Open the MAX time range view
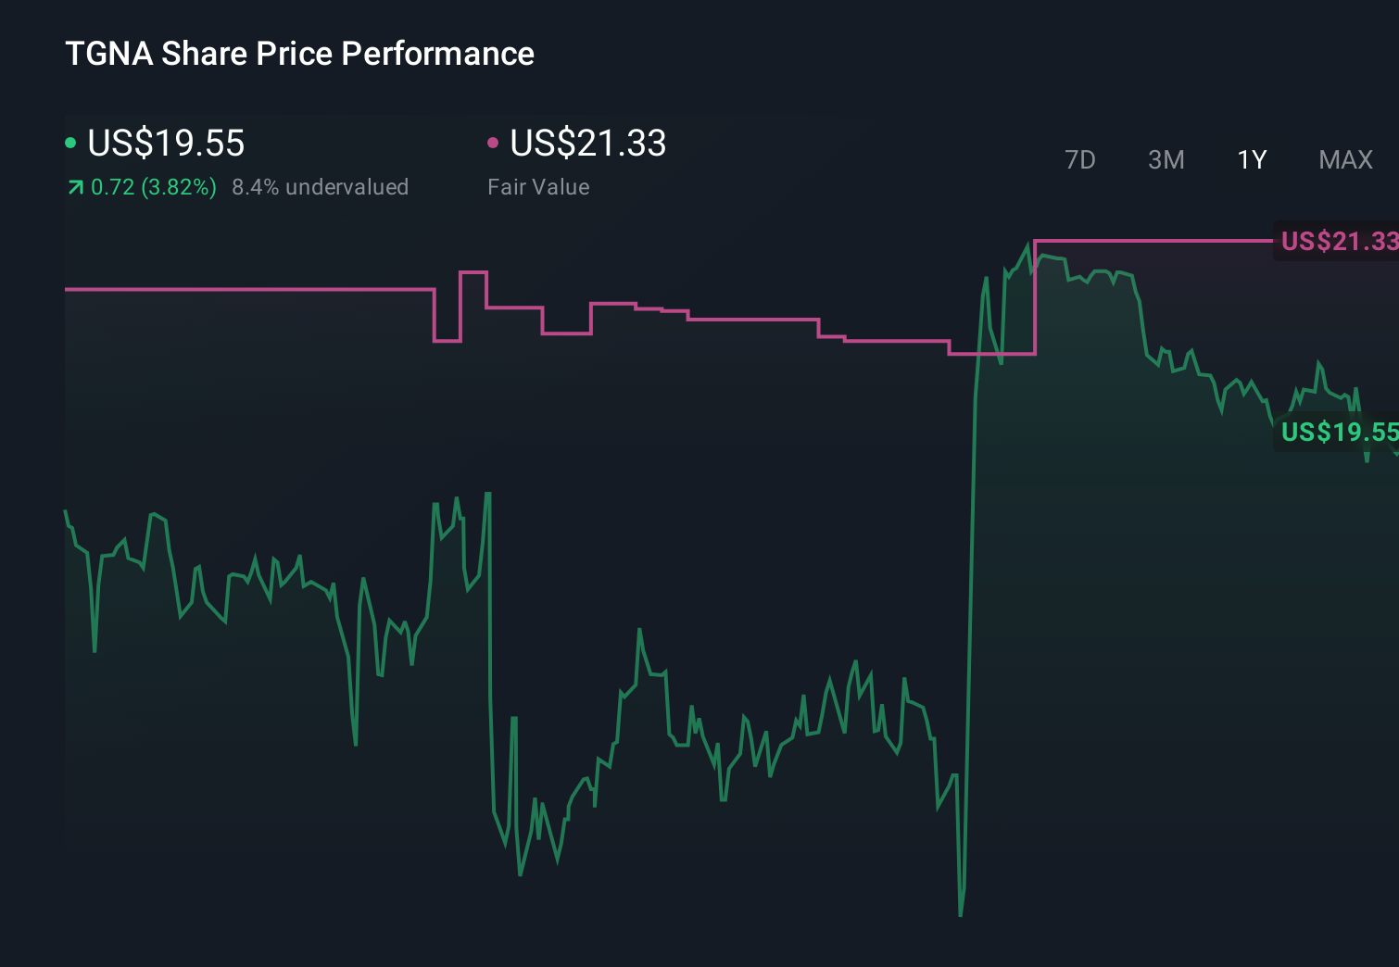This screenshot has width=1399, height=967. (1344, 160)
